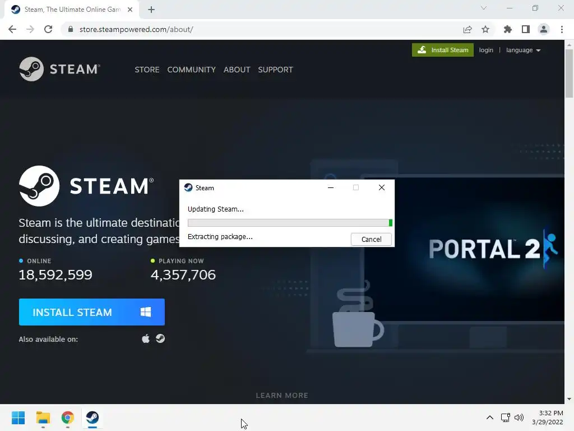Open Chrome from the taskbar
Image resolution: width=574 pixels, height=431 pixels.
point(67,418)
